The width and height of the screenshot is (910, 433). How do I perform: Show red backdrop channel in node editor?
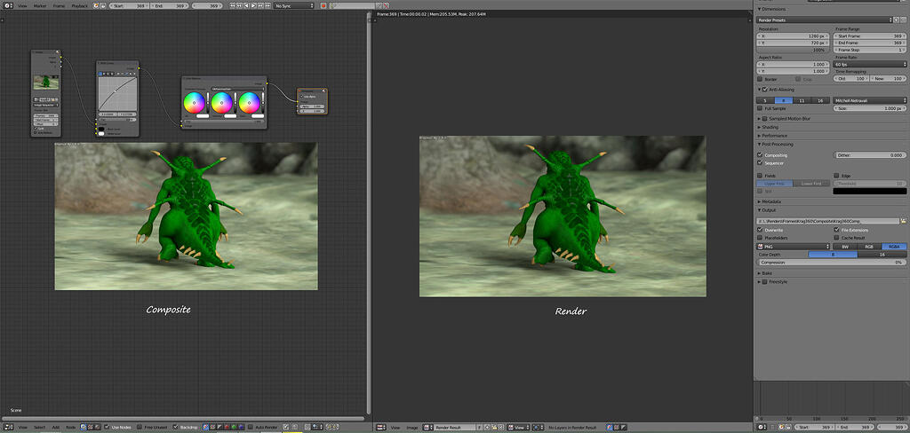pyautogui.click(x=227, y=427)
